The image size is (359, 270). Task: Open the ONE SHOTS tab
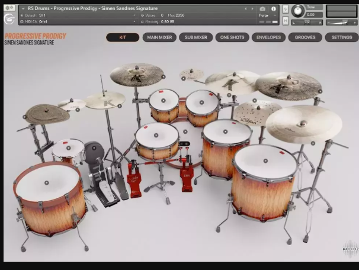232,37
